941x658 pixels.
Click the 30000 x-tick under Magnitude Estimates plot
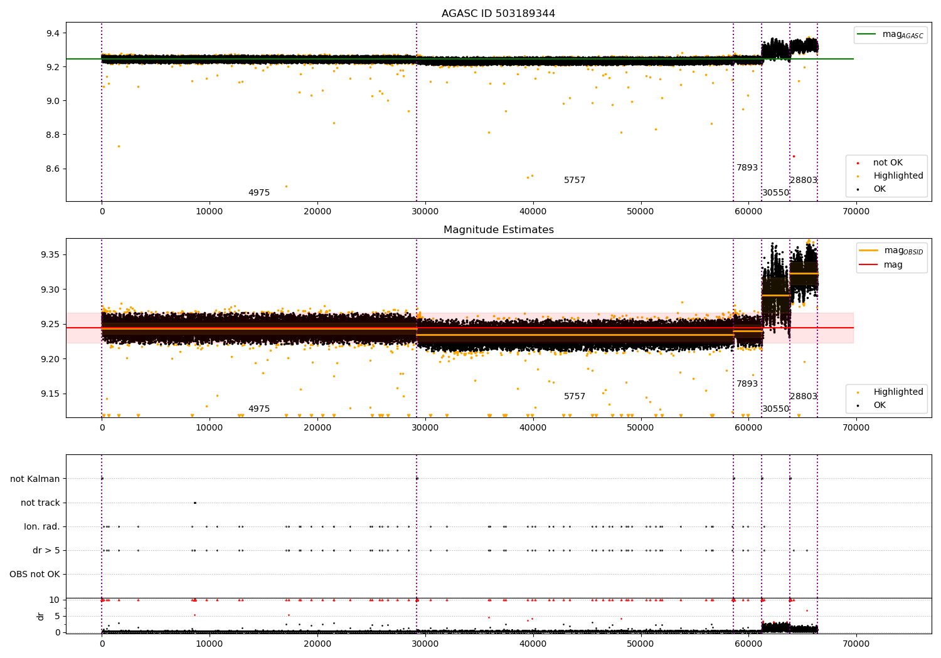tap(425, 428)
